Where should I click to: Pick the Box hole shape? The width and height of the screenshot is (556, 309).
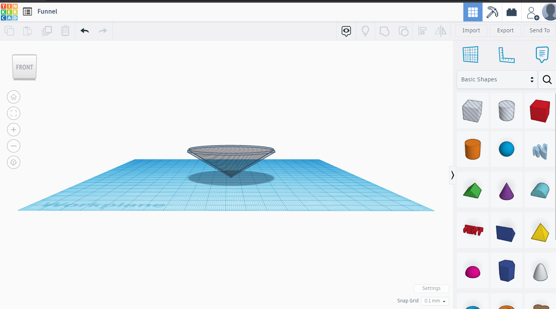[472, 111]
